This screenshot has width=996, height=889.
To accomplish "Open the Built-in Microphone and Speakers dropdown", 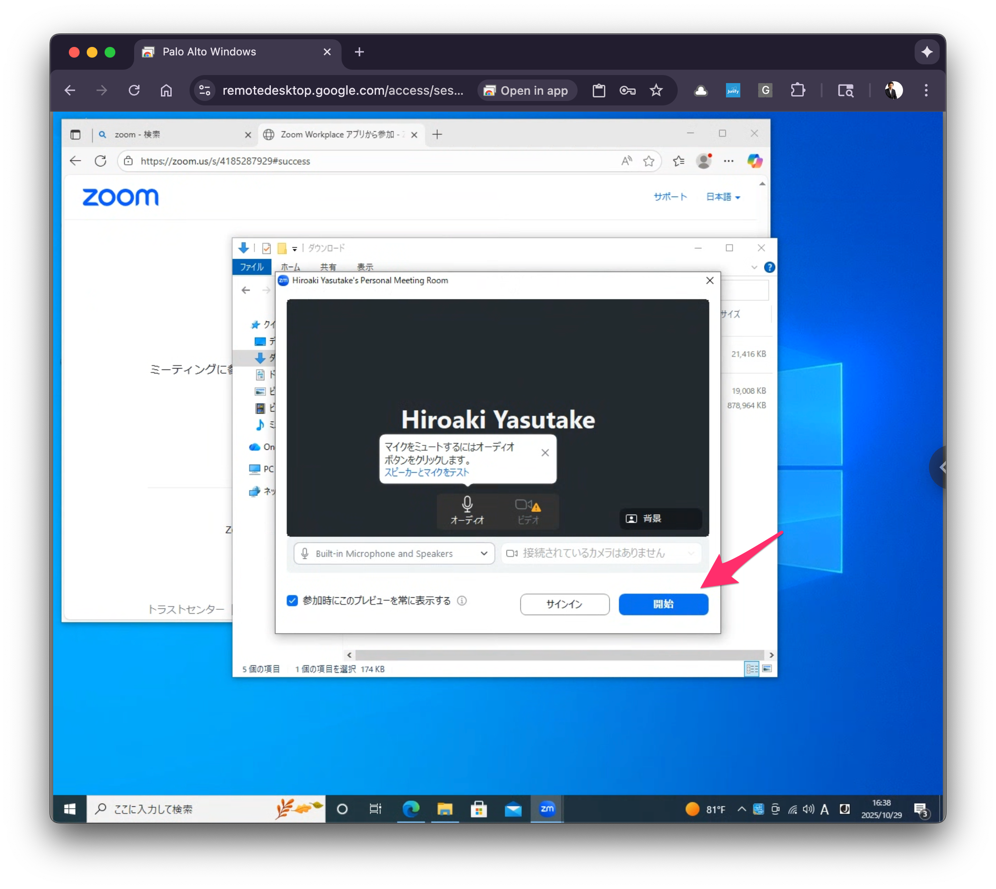I will 483,554.
